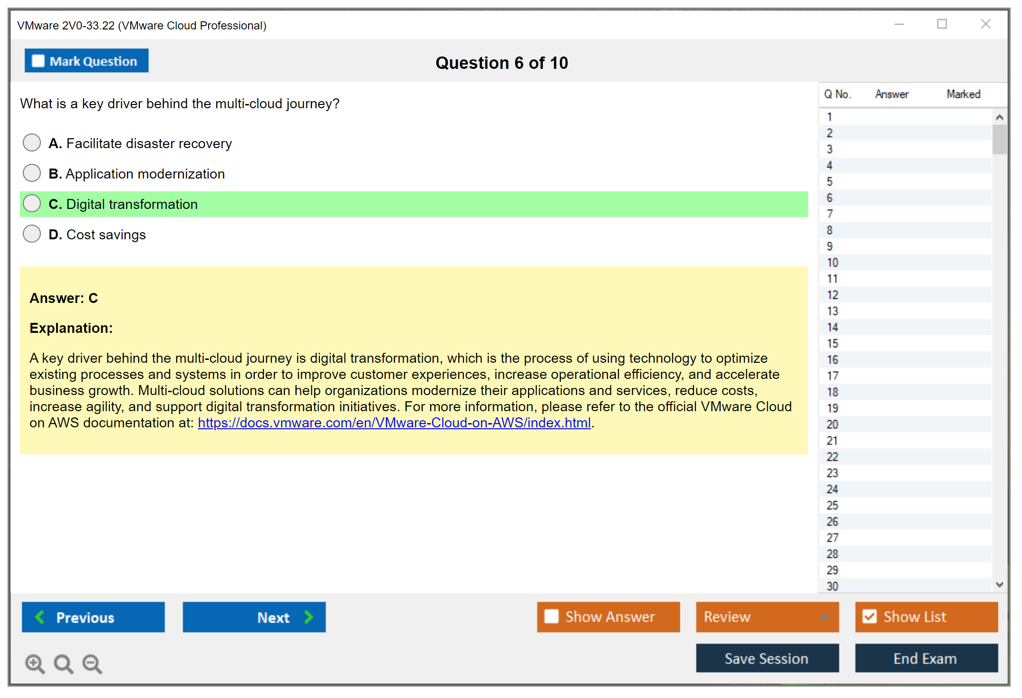
Task: Check the Show Answer box
Action: coord(551,616)
